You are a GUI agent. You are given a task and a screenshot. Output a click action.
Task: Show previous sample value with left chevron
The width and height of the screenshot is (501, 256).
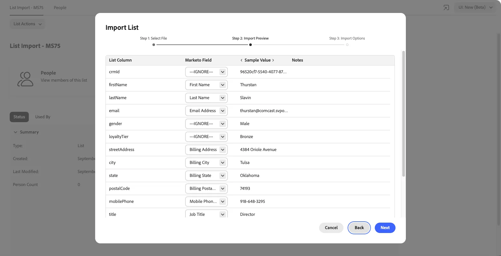coord(241,60)
